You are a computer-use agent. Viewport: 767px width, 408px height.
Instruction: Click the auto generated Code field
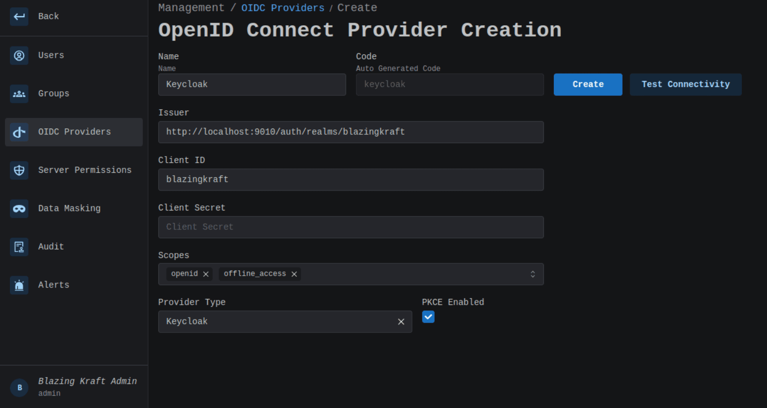(x=450, y=84)
